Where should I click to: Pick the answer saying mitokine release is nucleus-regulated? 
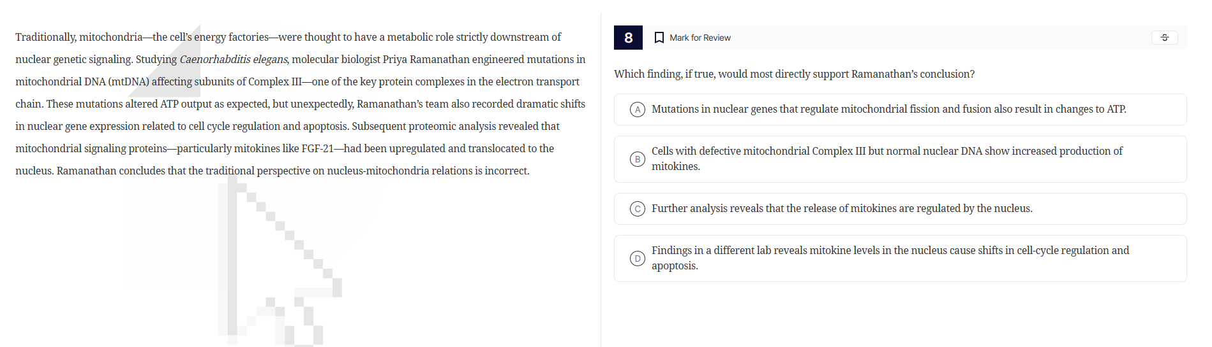coord(841,209)
